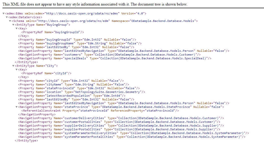
Task: Collapse the City EntityType node
Action: point(13,66)
